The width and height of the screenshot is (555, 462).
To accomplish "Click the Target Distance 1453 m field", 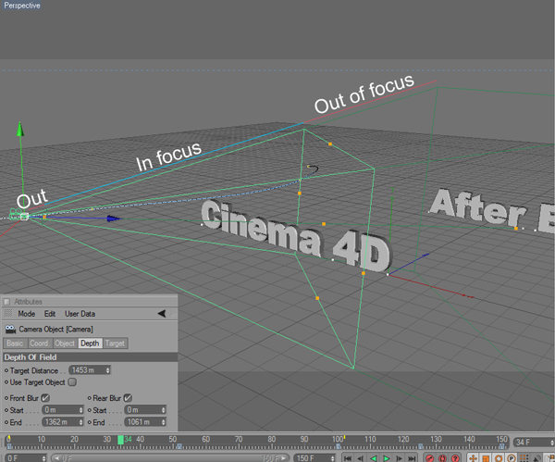I will coord(90,370).
